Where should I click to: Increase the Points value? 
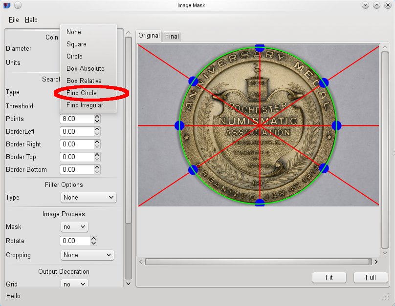(x=97, y=117)
